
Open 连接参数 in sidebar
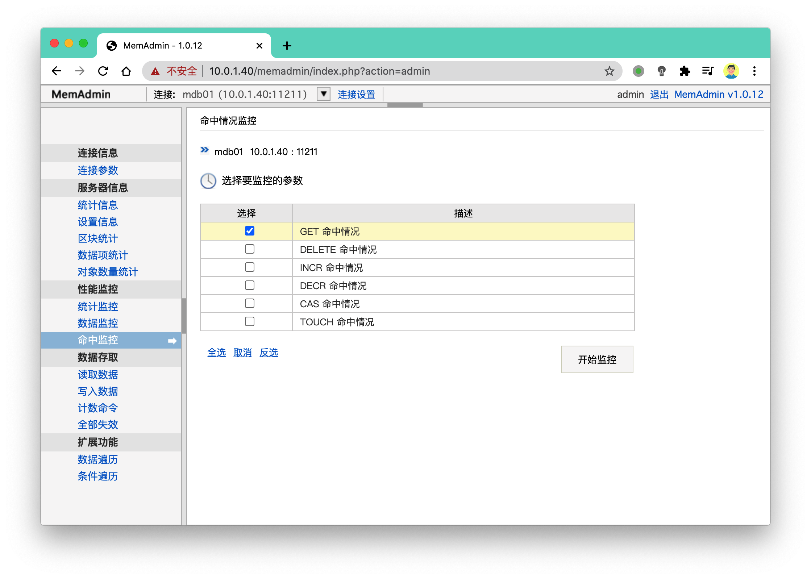pyautogui.click(x=98, y=170)
